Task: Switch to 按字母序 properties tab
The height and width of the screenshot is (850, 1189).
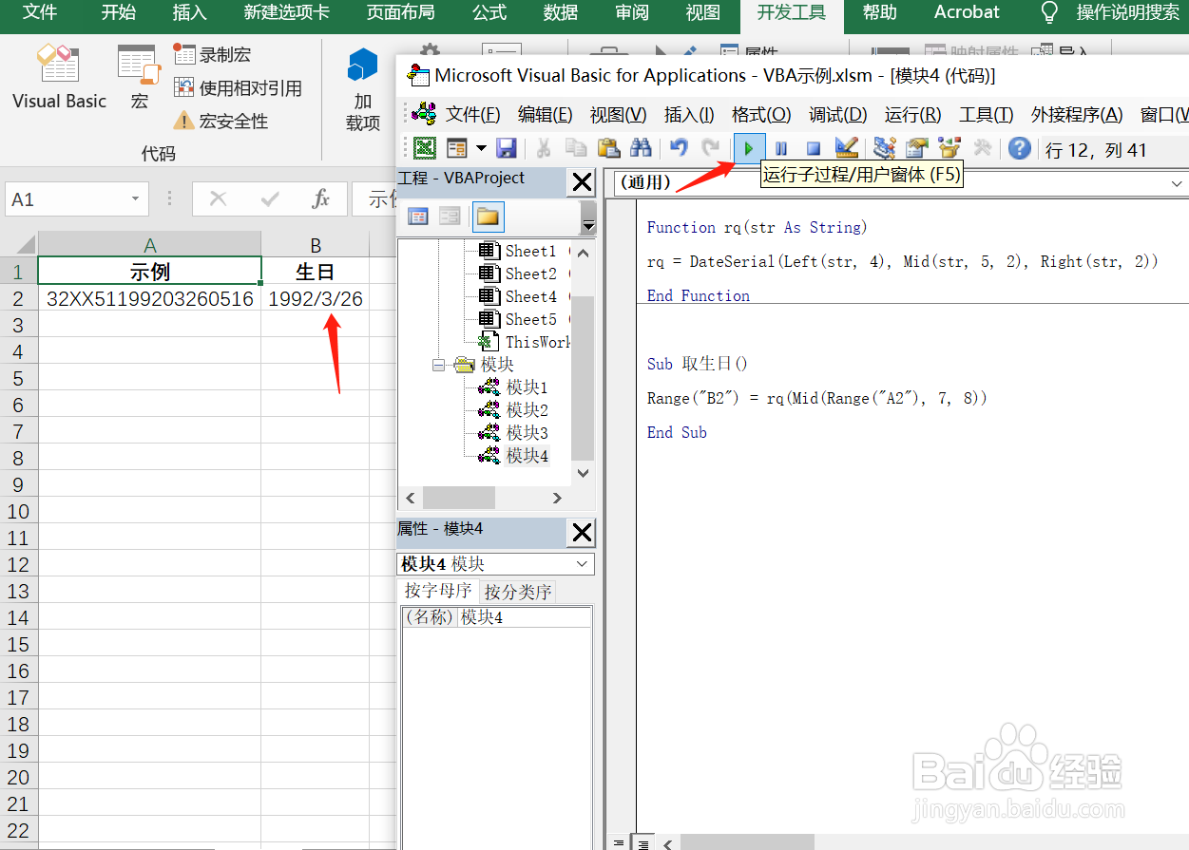Action: 438,591
